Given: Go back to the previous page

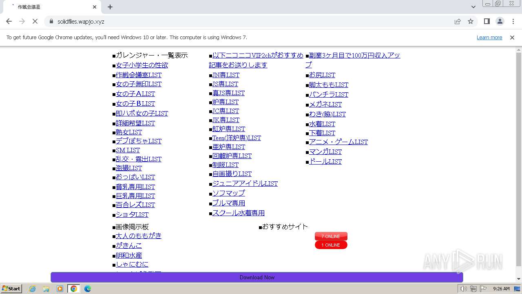Looking at the screenshot, I should 9,21.
